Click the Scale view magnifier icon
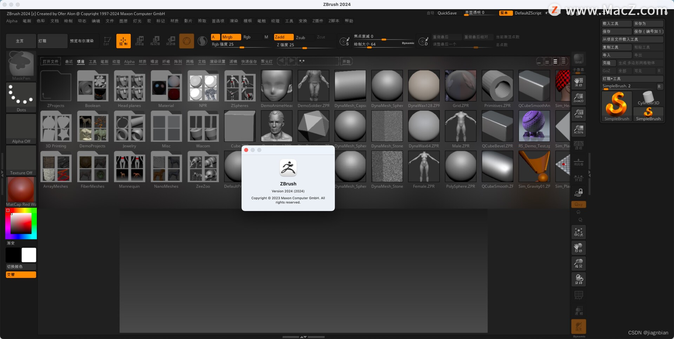674x339 pixels. (579, 263)
